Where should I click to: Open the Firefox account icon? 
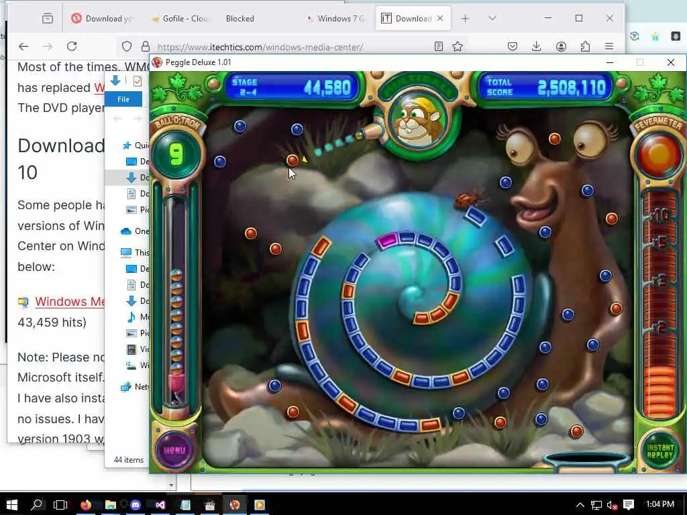[561, 46]
